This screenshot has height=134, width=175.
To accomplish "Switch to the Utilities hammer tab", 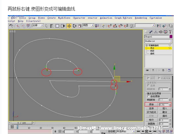I will click(170, 32).
